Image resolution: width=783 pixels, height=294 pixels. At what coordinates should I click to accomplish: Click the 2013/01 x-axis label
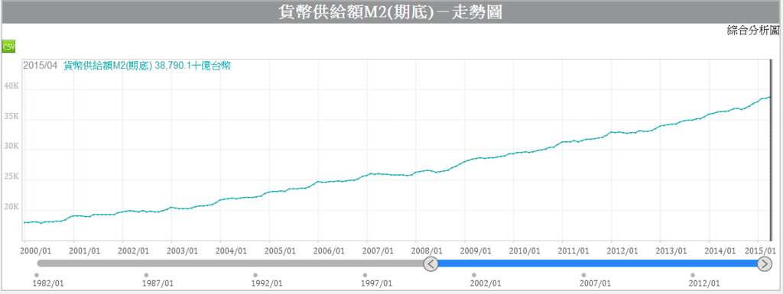coord(671,250)
